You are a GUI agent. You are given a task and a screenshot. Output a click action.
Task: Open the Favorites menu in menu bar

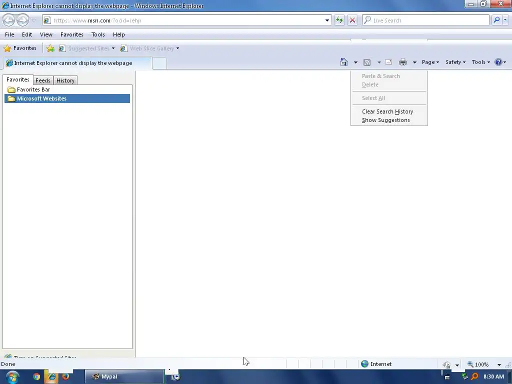coord(72,34)
